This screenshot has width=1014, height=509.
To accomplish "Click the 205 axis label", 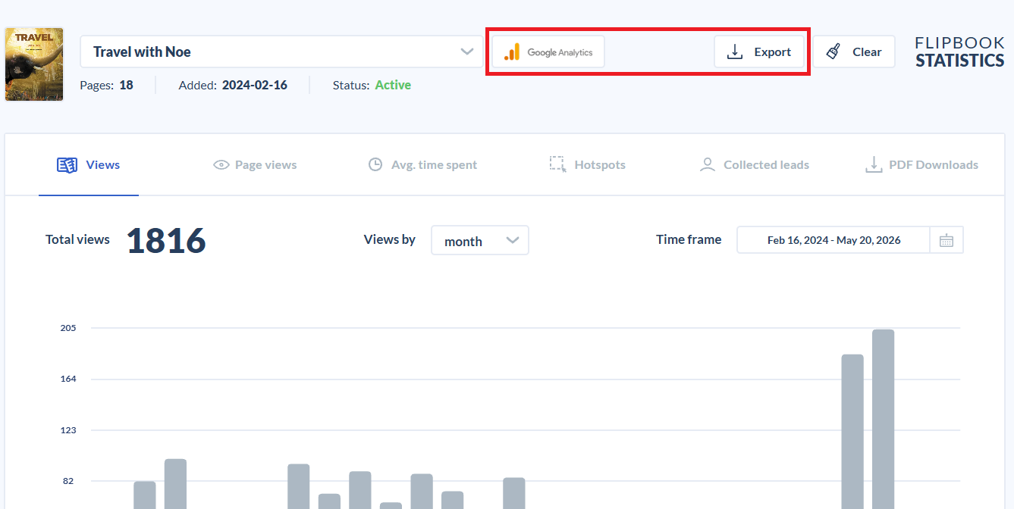I will (68, 328).
